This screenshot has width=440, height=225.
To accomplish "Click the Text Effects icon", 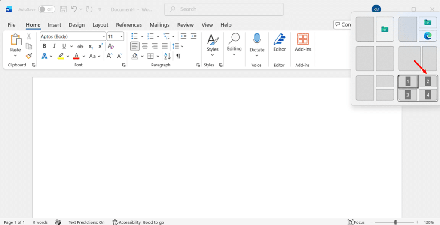I will pyautogui.click(x=44, y=56).
